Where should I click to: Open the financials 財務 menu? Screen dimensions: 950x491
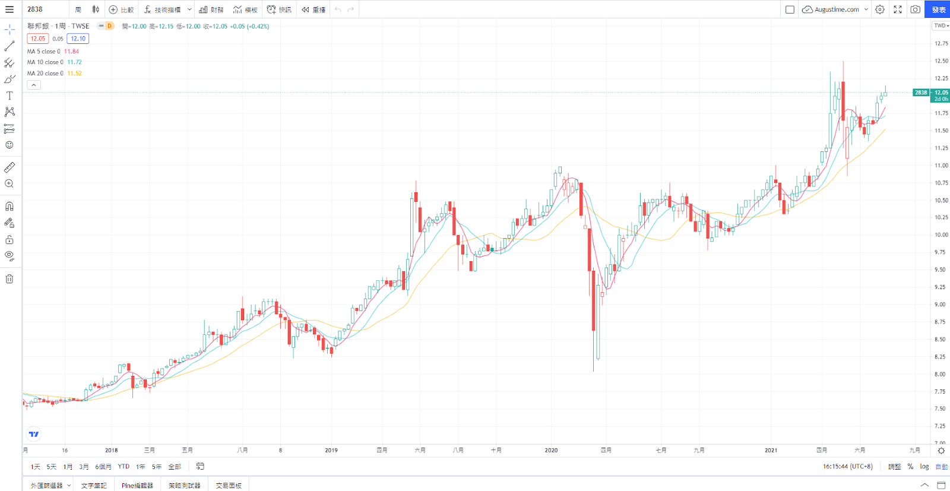pos(211,9)
